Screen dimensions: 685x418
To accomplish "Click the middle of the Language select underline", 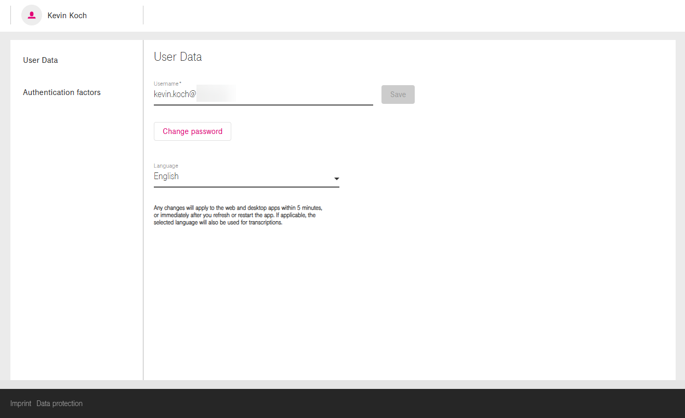I will click(x=246, y=186).
